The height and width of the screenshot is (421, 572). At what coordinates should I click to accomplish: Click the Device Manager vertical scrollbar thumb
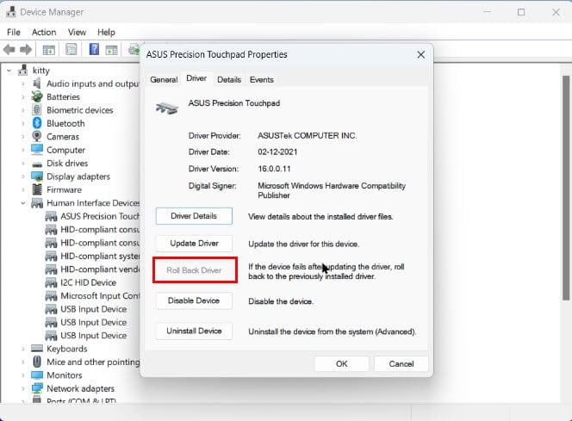(x=566, y=188)
